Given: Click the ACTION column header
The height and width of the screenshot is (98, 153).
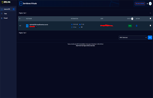Looking at the screenshot, I should click(x=138, y=19).
